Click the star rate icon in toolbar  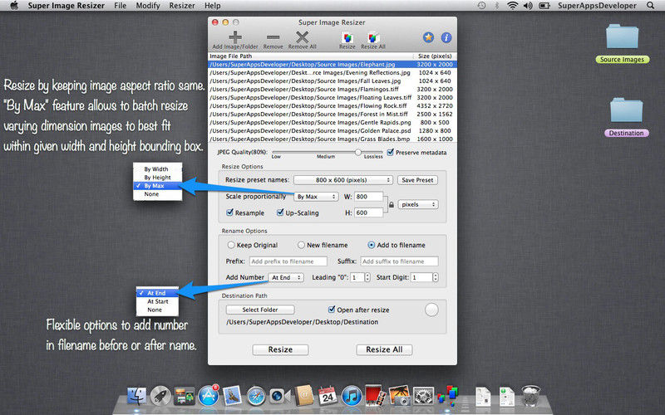click(428, 37)
